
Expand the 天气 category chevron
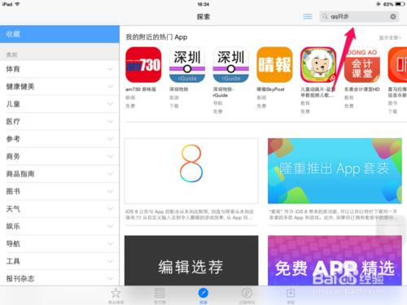pyautogui.click(x=110, y=209)
